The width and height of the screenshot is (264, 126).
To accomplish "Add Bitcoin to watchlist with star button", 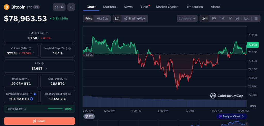I will tap(59, 7).
